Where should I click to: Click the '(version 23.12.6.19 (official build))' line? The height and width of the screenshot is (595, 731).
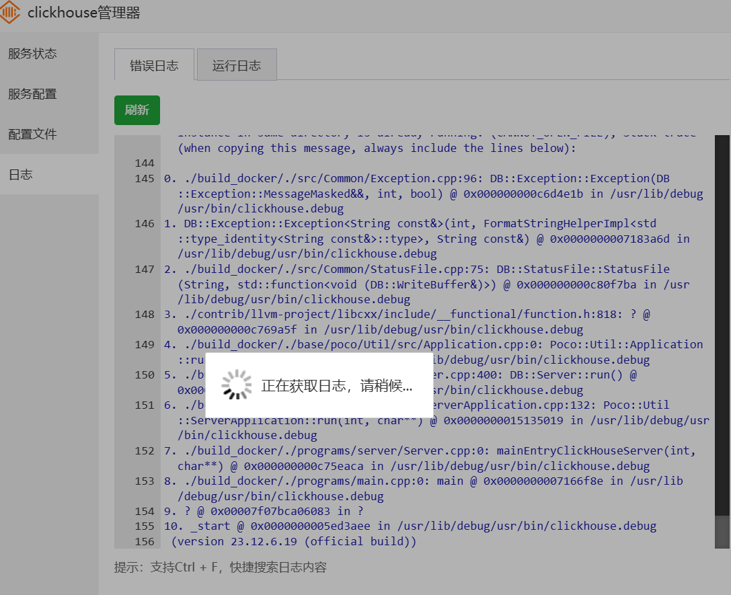coord(294,541)
